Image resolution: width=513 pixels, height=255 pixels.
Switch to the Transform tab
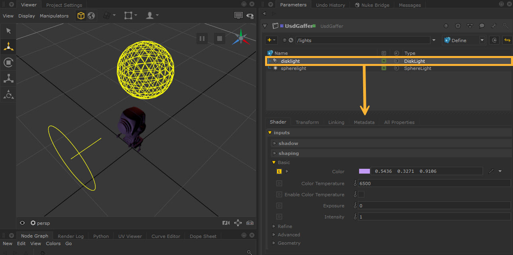(x=307, y=122)
